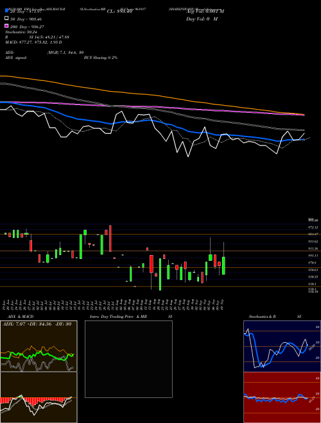This screenshot has width=321, height=423.
Task: Open the ADX indicator chart panel
Action: [x=39, y=346]
